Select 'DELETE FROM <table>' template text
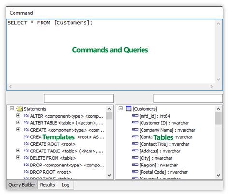Screen dimensions: 229x196 point(53,158)
